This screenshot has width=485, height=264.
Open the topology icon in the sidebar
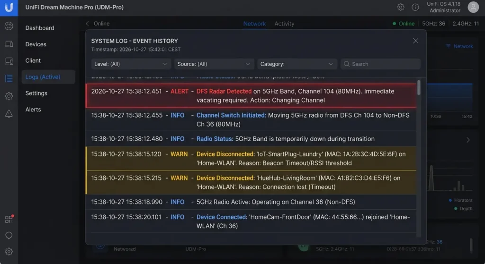(9, 26)
